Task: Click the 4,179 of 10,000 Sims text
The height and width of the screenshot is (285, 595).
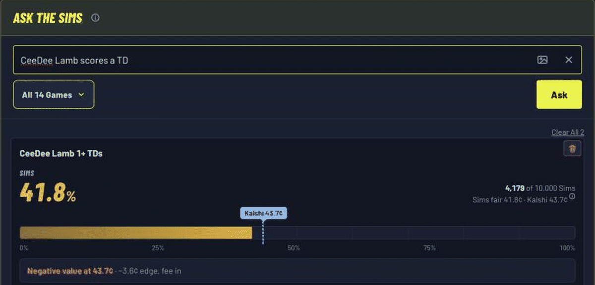Action: [540, 188]
